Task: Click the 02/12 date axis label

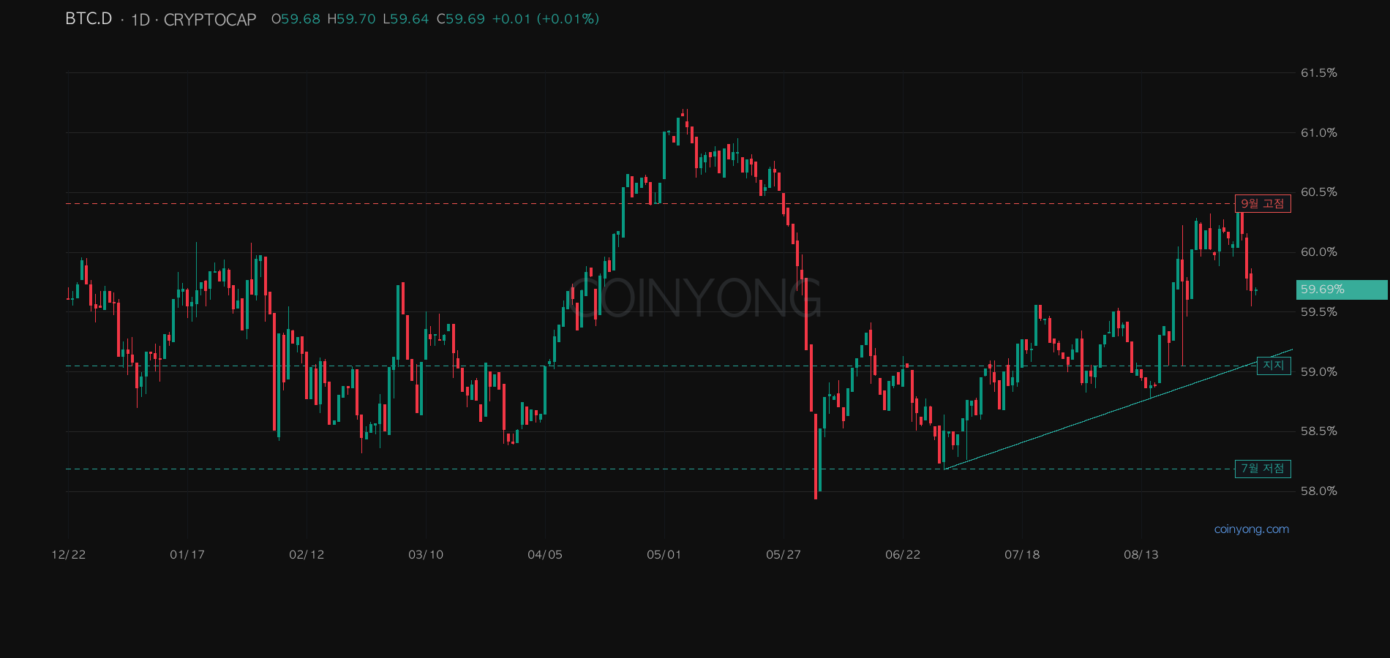Action: click(307, 555)
